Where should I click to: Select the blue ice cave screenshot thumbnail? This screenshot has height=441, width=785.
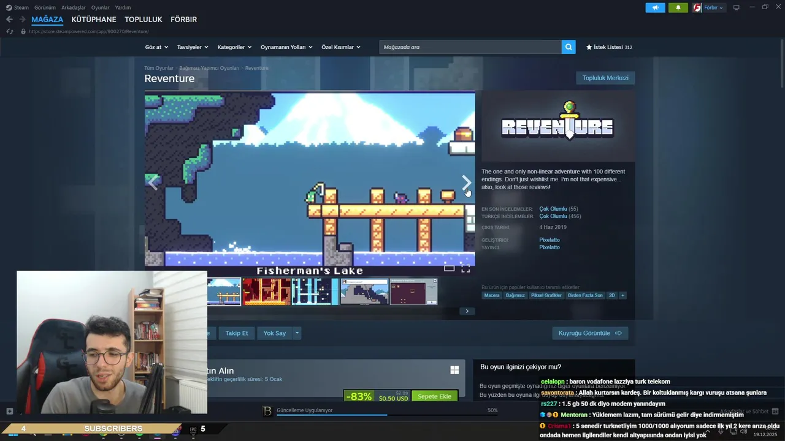coord(315,292)
